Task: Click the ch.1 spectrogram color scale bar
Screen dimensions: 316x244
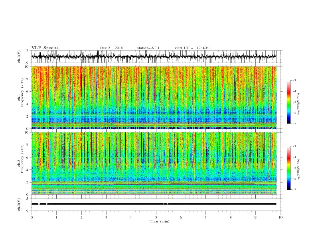Action: [x=288, y=102]
